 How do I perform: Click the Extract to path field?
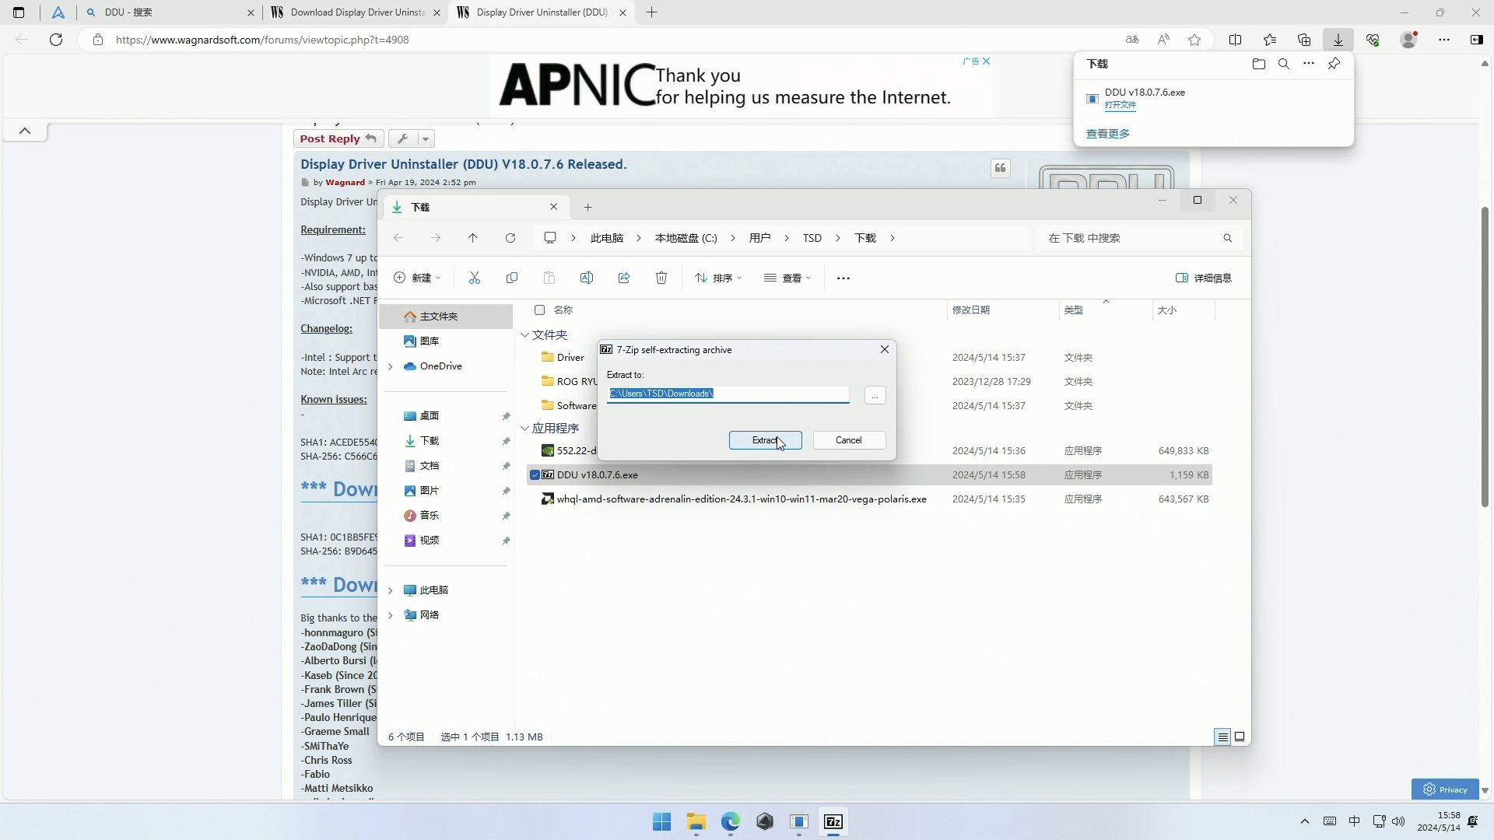(728, 394)
